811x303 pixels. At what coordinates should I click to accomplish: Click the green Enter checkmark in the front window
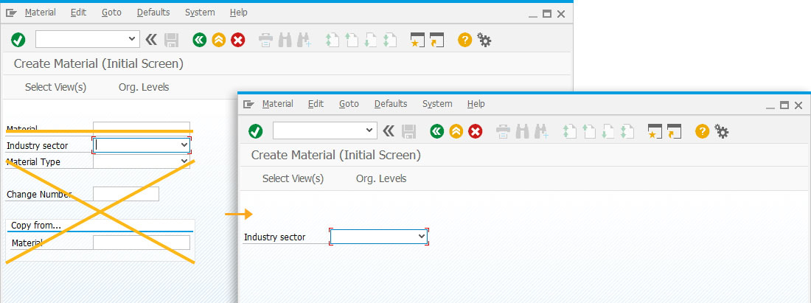(256, 131)
